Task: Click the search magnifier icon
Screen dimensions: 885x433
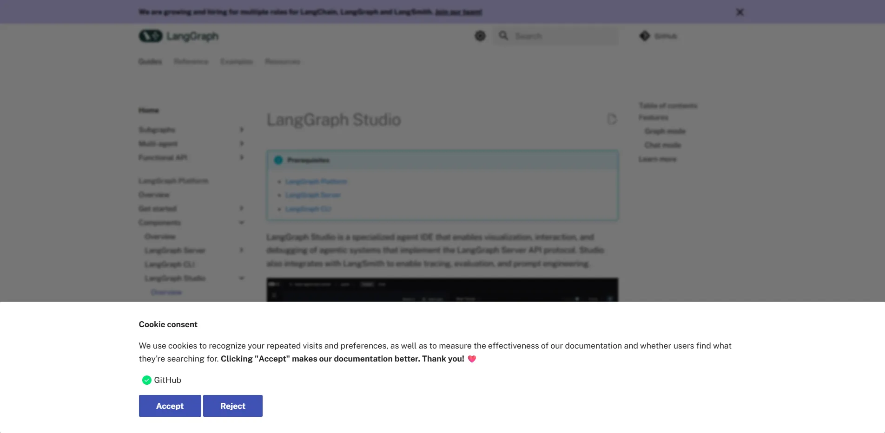Action: [x=504, y=36]
